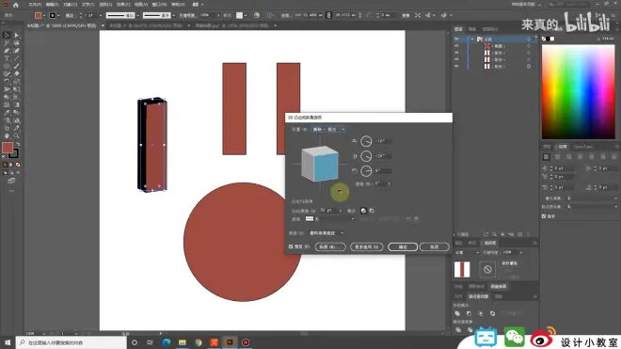Click the Y-axis rotation dial
The width and height of the screenshot is (621, 349).
pyautogui.click(x=366, y=156)
